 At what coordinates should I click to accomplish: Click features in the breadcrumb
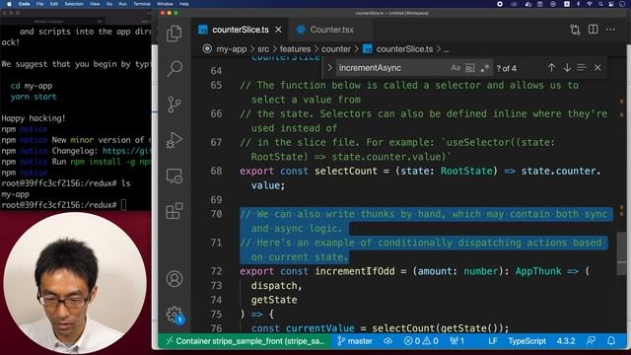coord(295,49)
